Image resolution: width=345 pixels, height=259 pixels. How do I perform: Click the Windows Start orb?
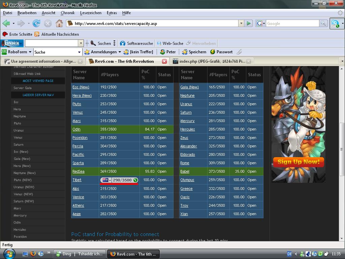[x=9, y=254]
